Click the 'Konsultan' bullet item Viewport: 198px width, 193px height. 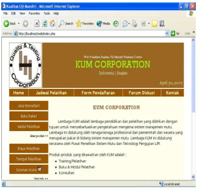66,173
